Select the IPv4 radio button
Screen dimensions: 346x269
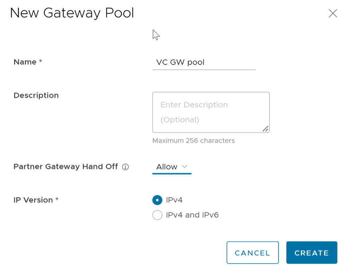click(x=157, y=200)
